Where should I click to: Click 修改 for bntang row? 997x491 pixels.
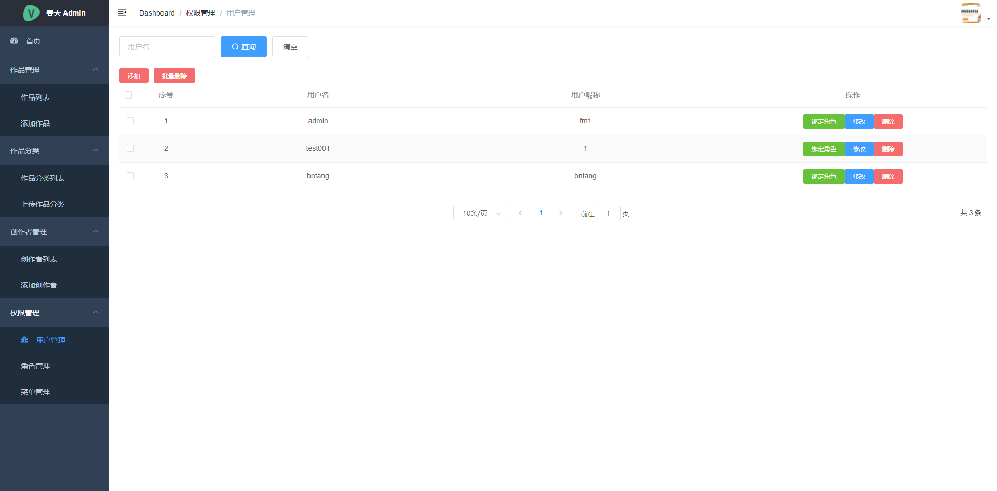click(x=859, y=176)
